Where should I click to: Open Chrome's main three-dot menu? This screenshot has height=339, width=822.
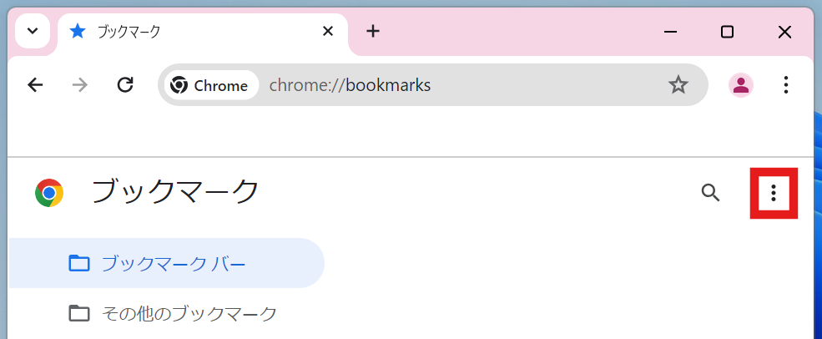coord(785,84)
